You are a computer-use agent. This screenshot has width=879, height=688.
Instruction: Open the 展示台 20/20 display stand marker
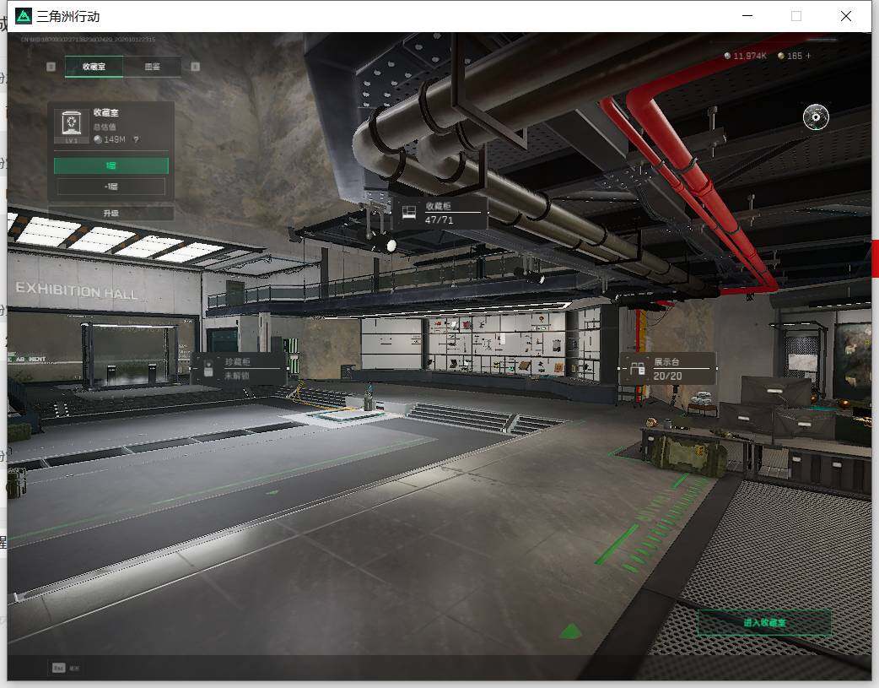[667, 369]
